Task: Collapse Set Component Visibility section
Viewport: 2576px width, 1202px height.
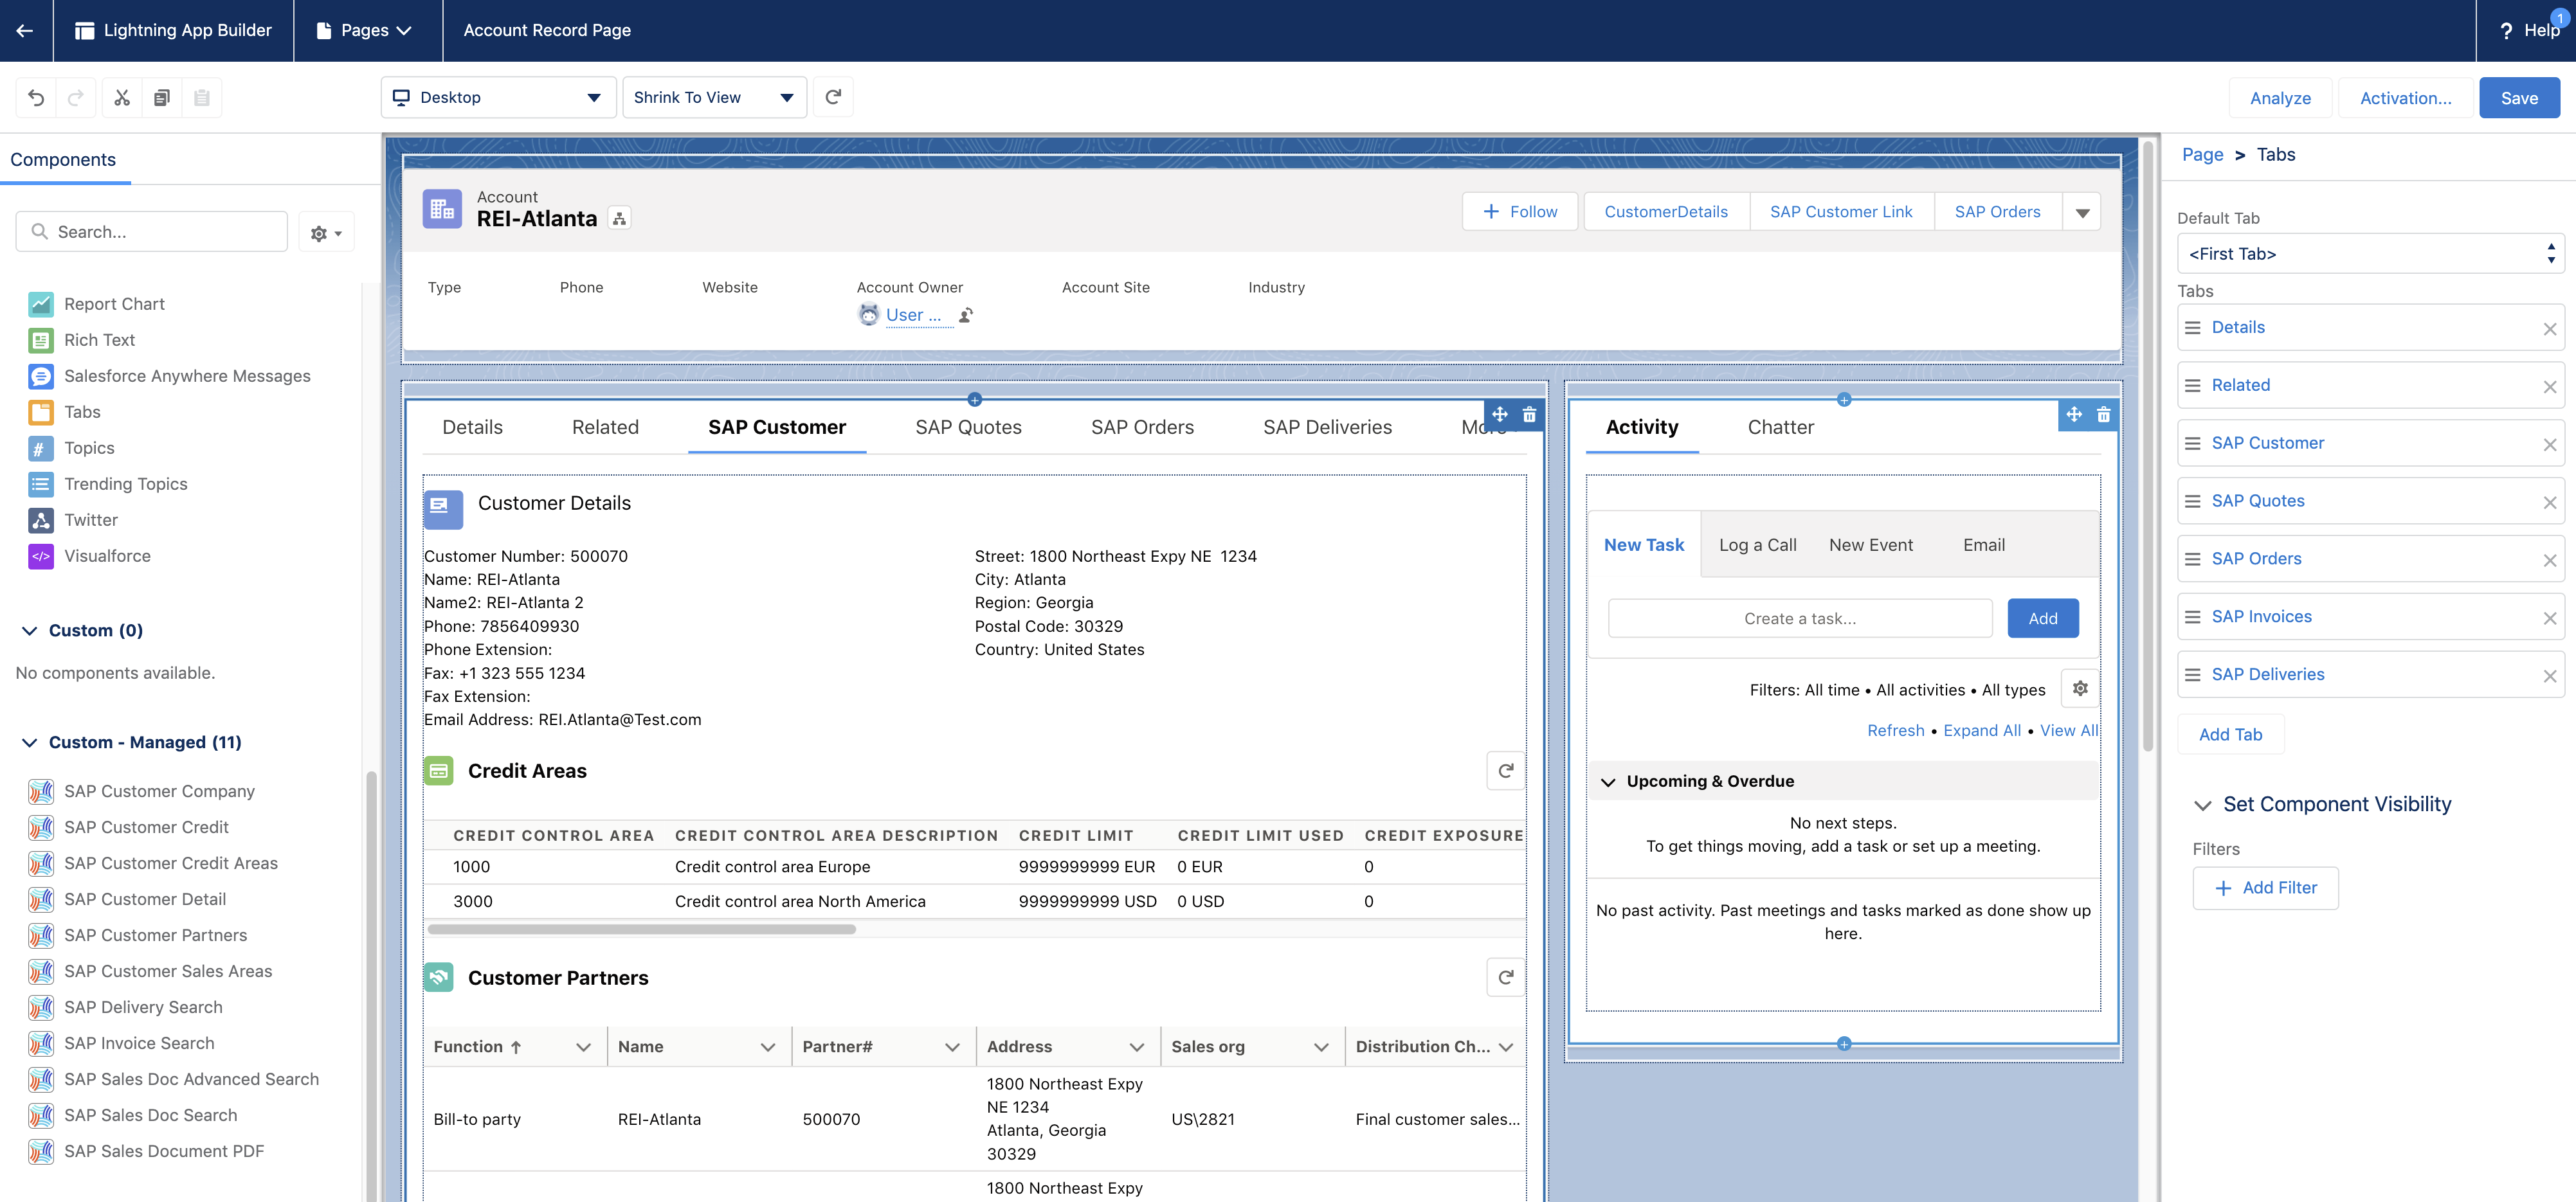Action: click(x=2202, y=805)
